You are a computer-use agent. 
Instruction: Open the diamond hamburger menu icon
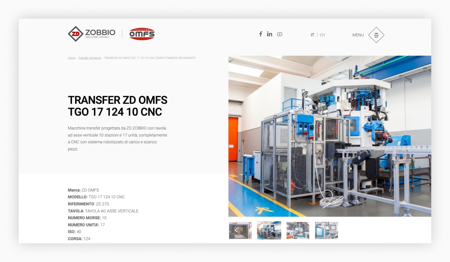(376, 35)
